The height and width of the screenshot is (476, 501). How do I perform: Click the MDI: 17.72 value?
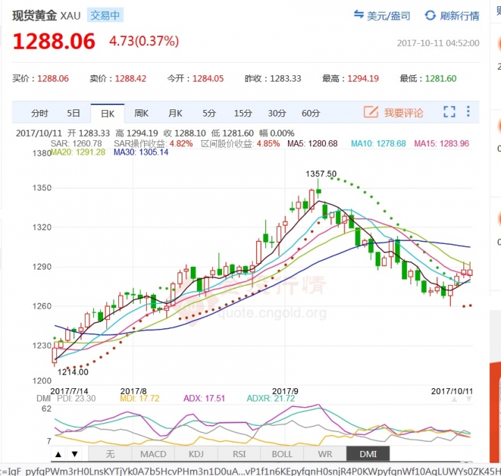(x=140, y=399)
